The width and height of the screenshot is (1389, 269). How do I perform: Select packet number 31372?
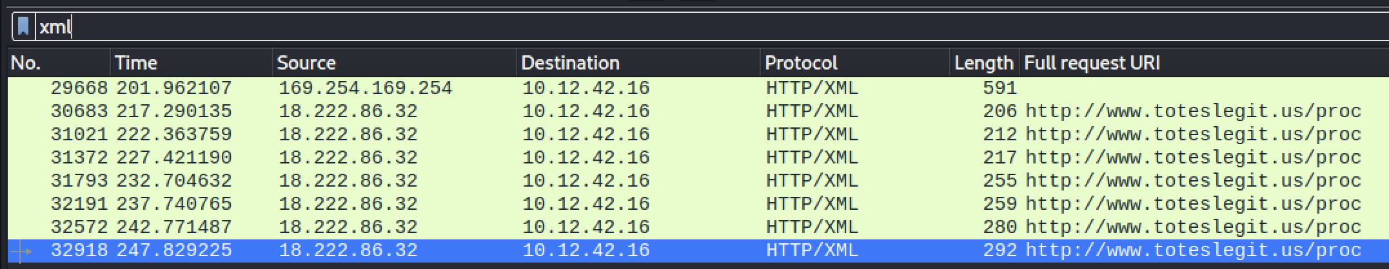pos(79,158)
